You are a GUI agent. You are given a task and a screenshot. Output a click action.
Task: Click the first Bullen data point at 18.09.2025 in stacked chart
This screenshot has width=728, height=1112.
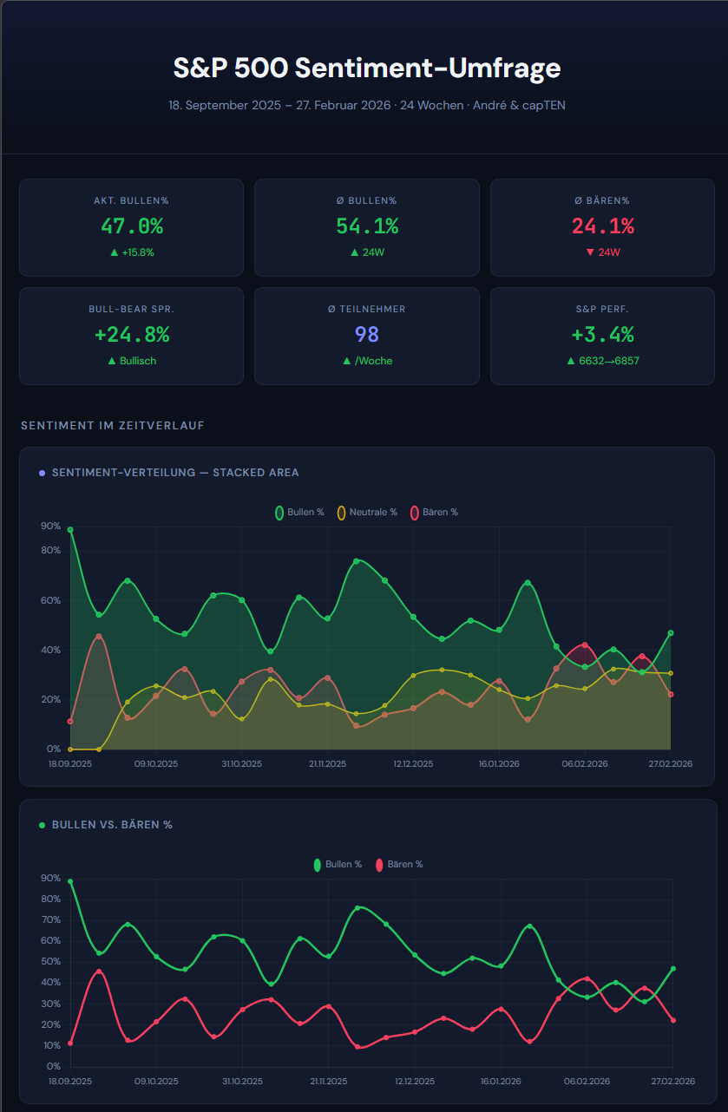[70, 529]
